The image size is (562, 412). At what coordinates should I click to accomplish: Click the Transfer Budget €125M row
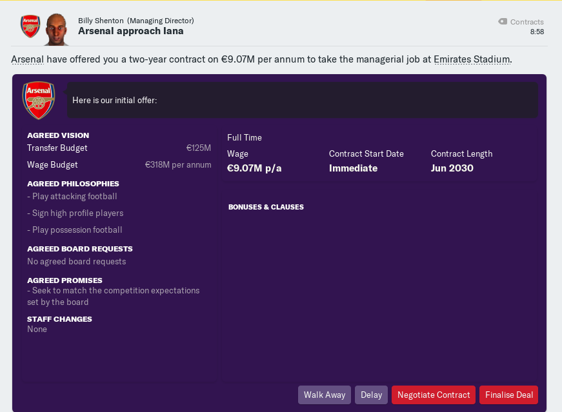[119, 148]
